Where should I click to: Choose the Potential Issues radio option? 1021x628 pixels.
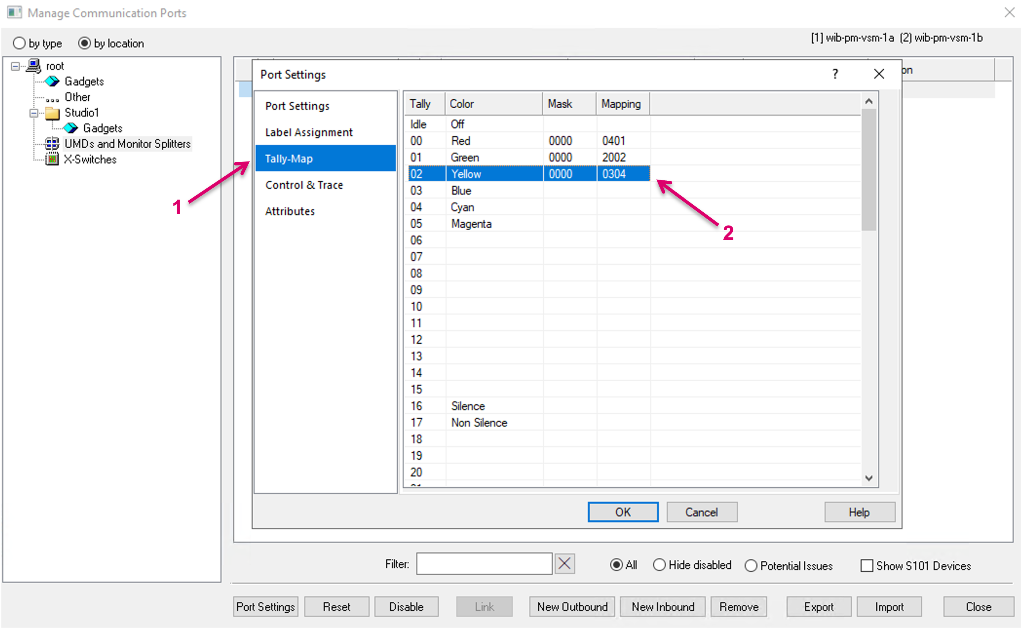click(x=751, y=566)
